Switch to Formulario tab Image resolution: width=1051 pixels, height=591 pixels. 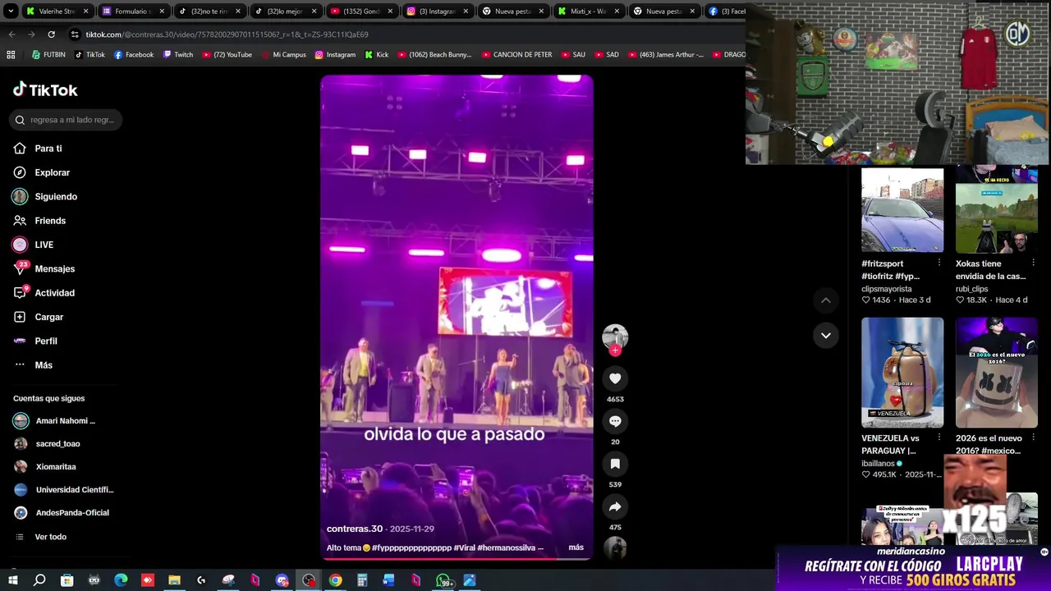[x=134, y=11]
